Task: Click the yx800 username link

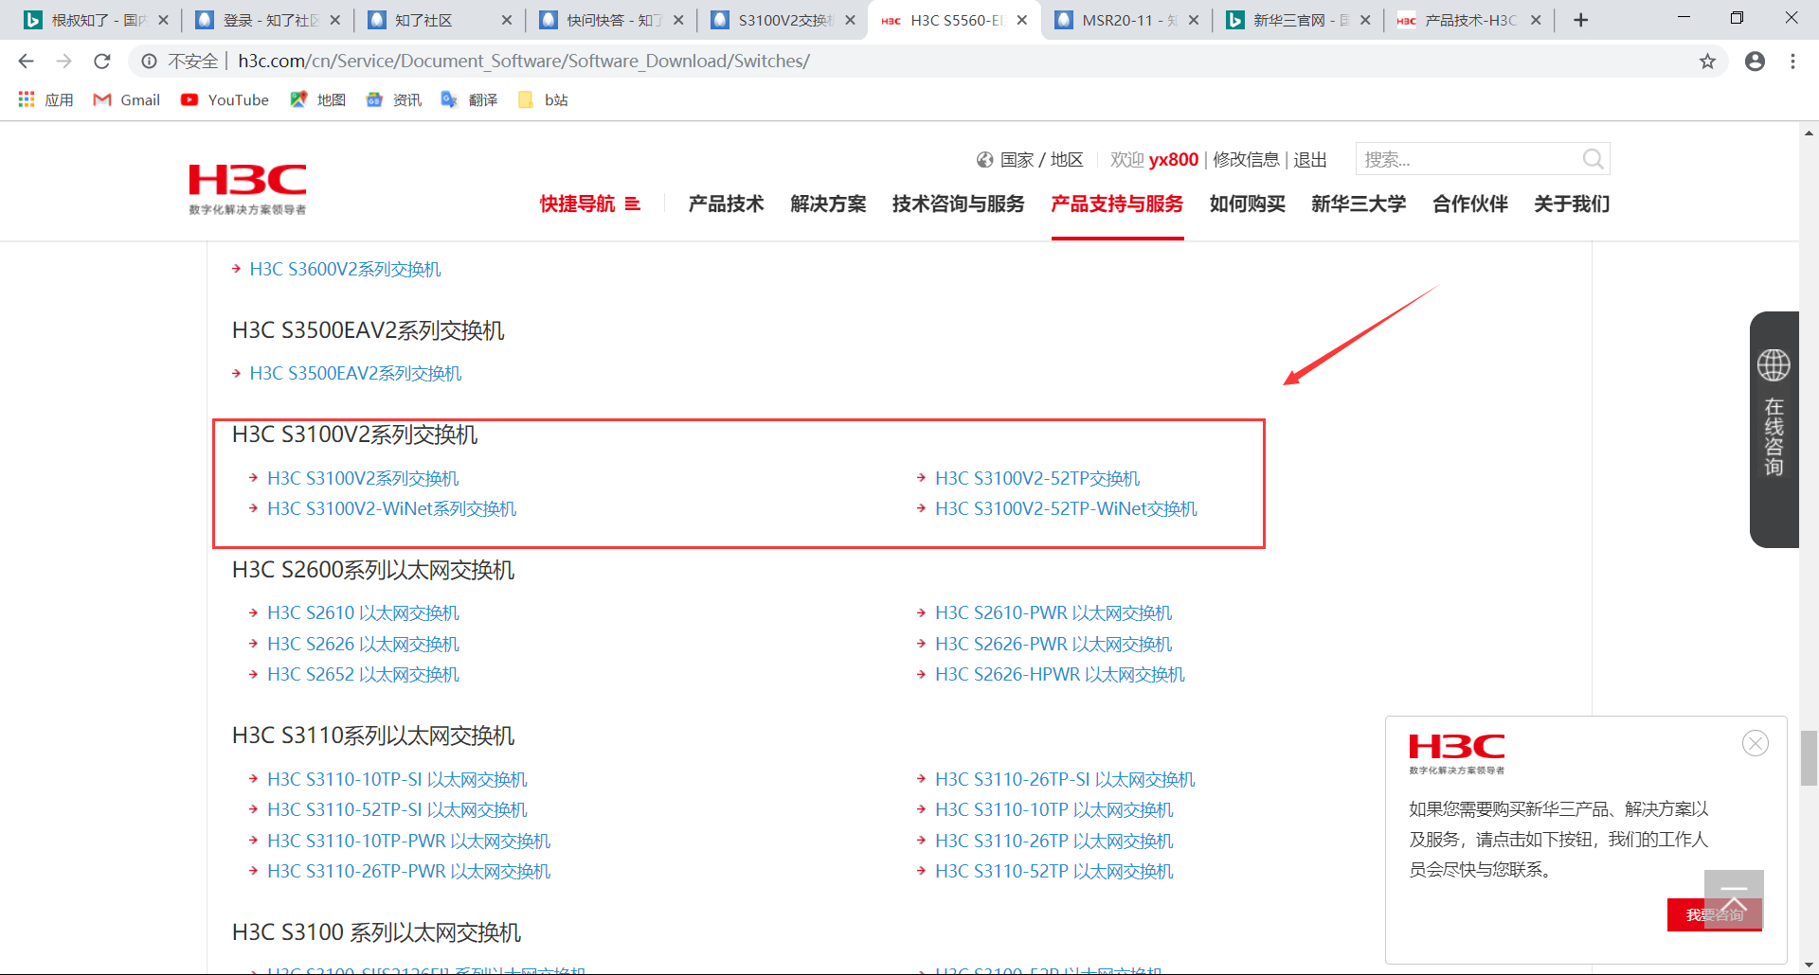Action: point(1174,160)
